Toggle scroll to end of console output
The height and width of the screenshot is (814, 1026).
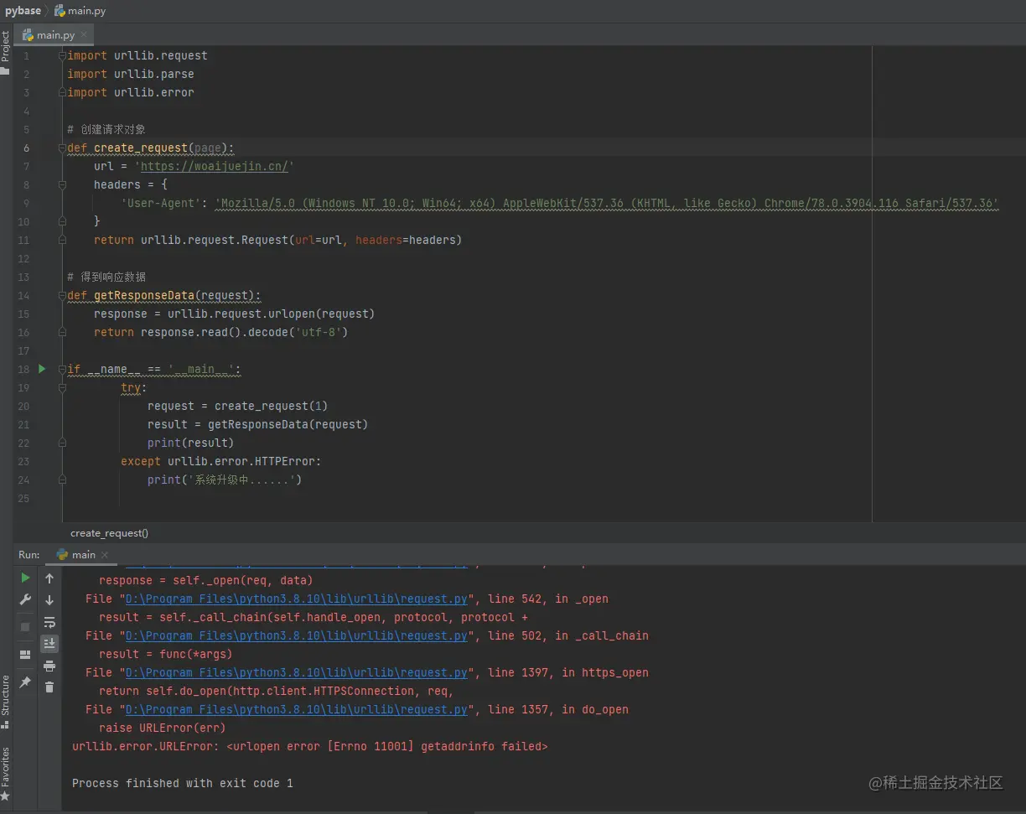(49, 643)
